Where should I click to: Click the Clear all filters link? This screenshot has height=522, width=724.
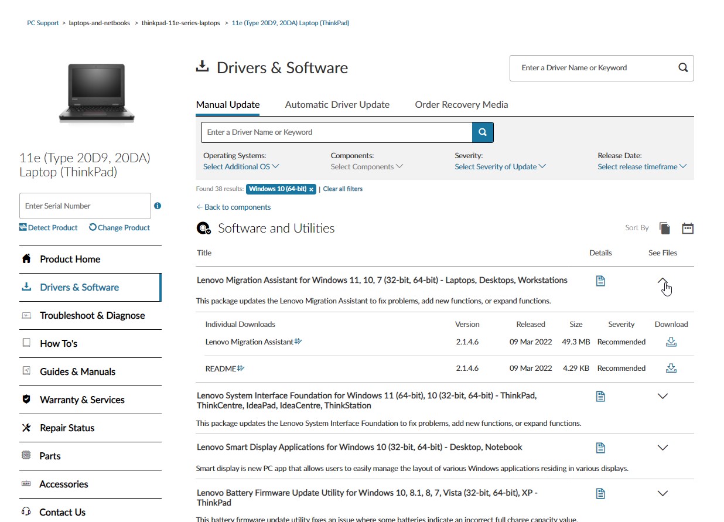(342, 189)
